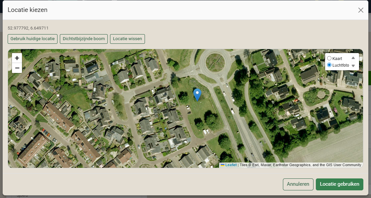Zoom out on the map
This screenshot has height=198, width=371.
click(x=17, y=68)
